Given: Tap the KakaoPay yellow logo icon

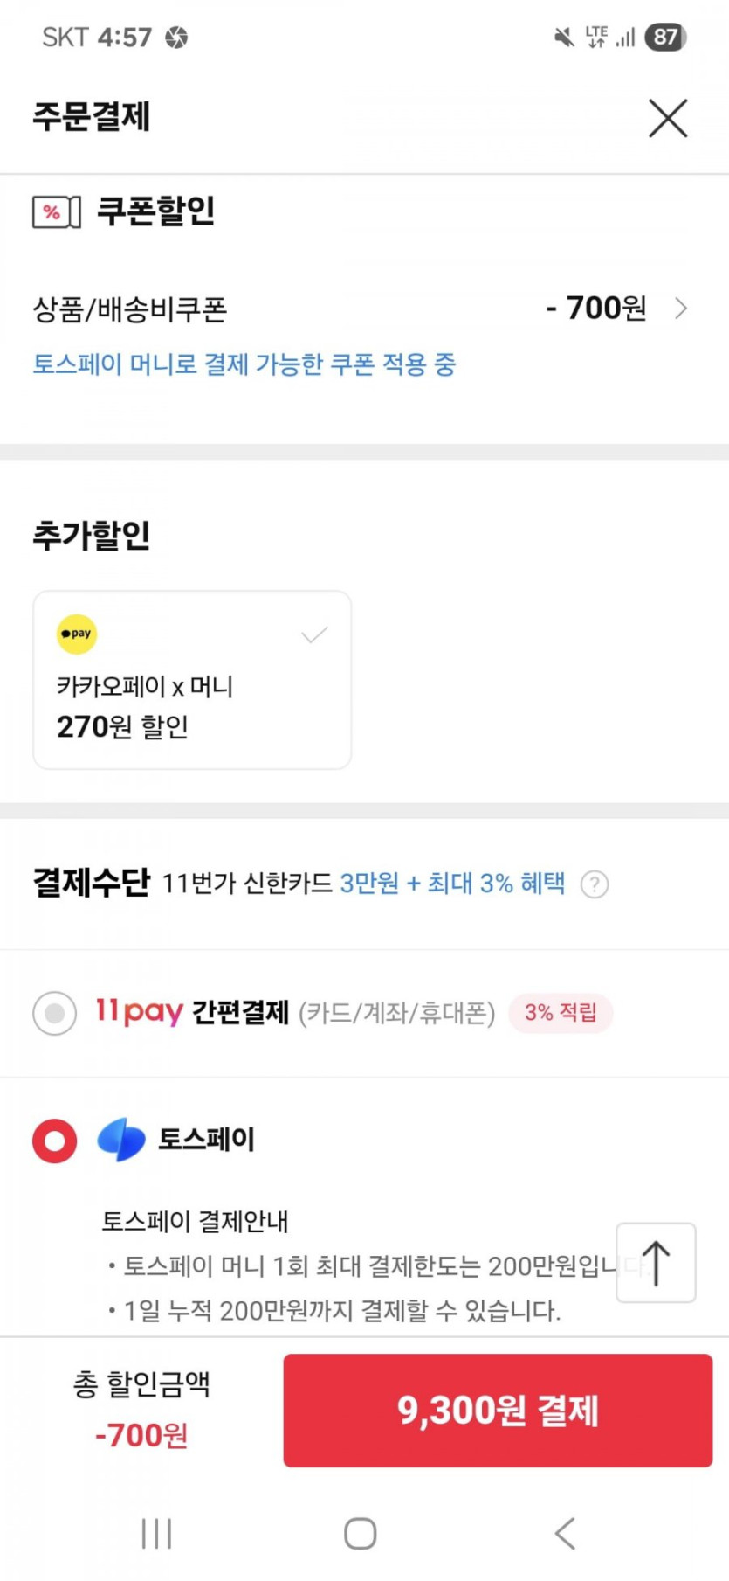Looking at the screenshot, I should pos(77,634).
